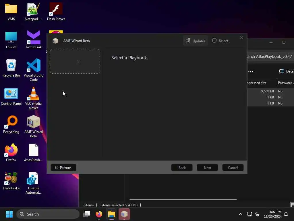
Task: Open Everything search shortcut
Action: coord(11,125)
